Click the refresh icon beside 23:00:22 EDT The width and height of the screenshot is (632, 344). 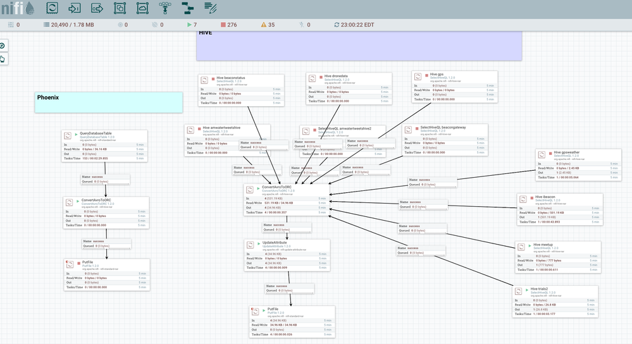pos(337,25)
